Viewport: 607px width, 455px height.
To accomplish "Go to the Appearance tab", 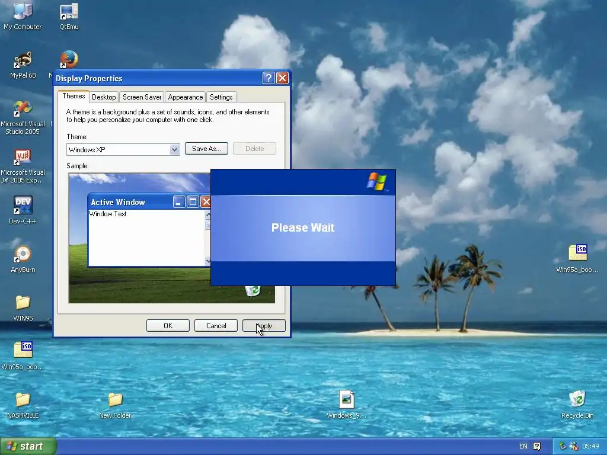I will pyautogui.click(x=185, y=97).
